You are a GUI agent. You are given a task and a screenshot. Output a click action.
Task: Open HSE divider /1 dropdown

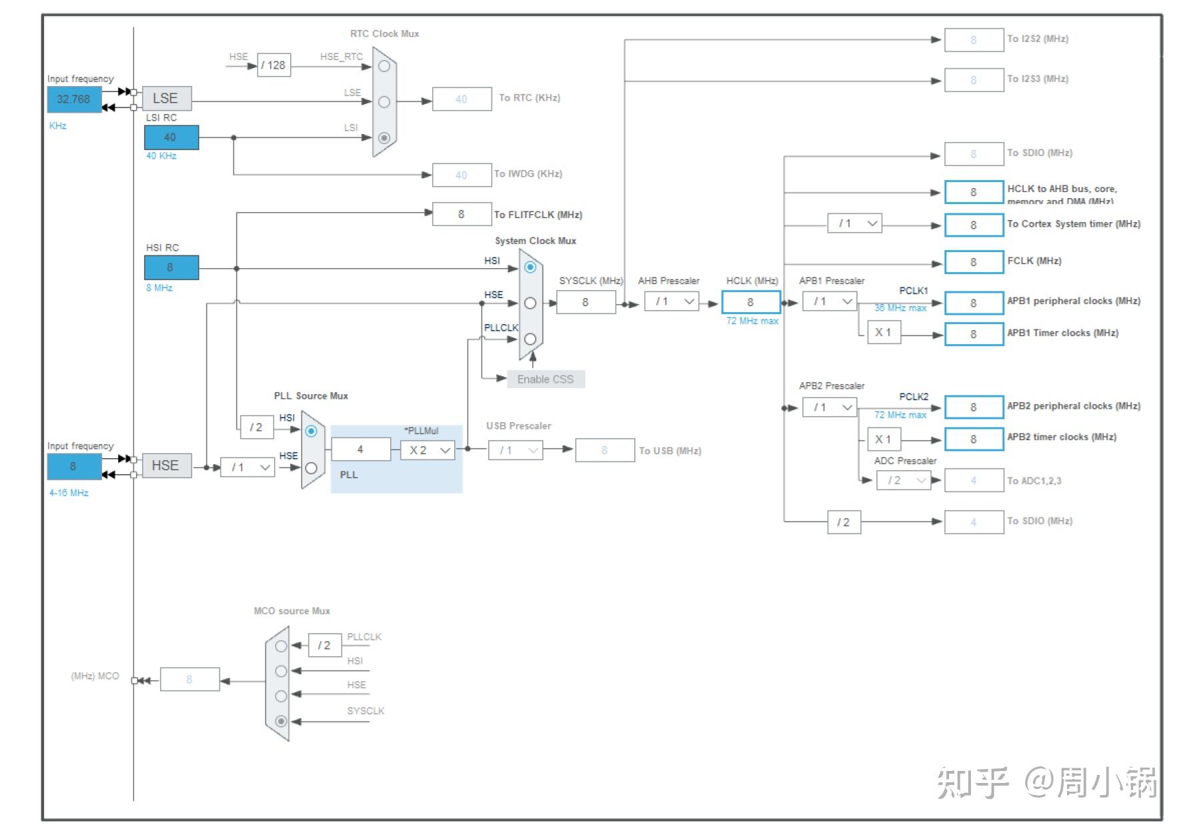(x=247, y=467)
